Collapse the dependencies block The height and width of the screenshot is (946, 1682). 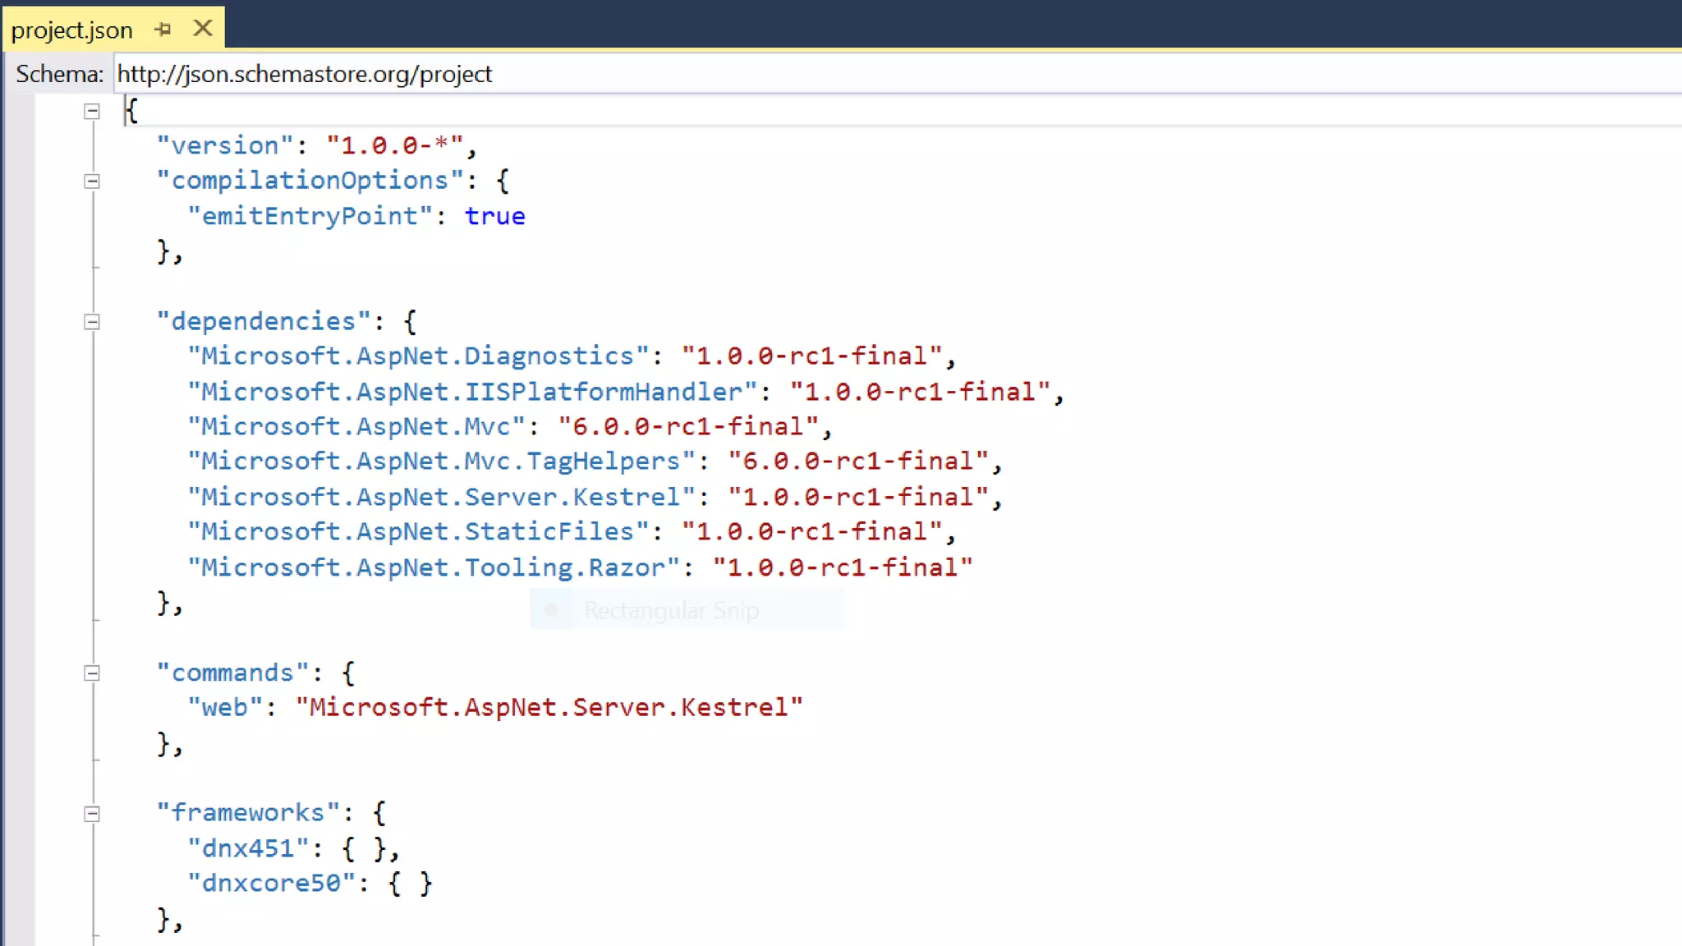pyautogui.click(x=92, y=322)
